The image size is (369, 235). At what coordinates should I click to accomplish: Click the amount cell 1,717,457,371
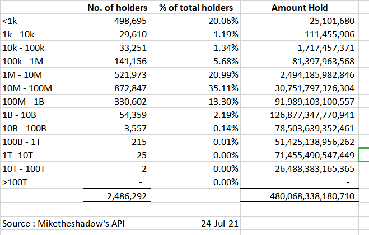(x=300, y=48)
